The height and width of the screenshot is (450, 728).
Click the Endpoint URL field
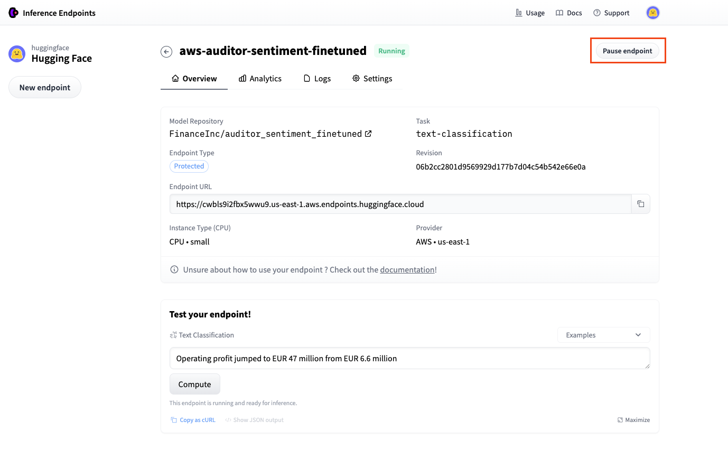pos(400,204)
